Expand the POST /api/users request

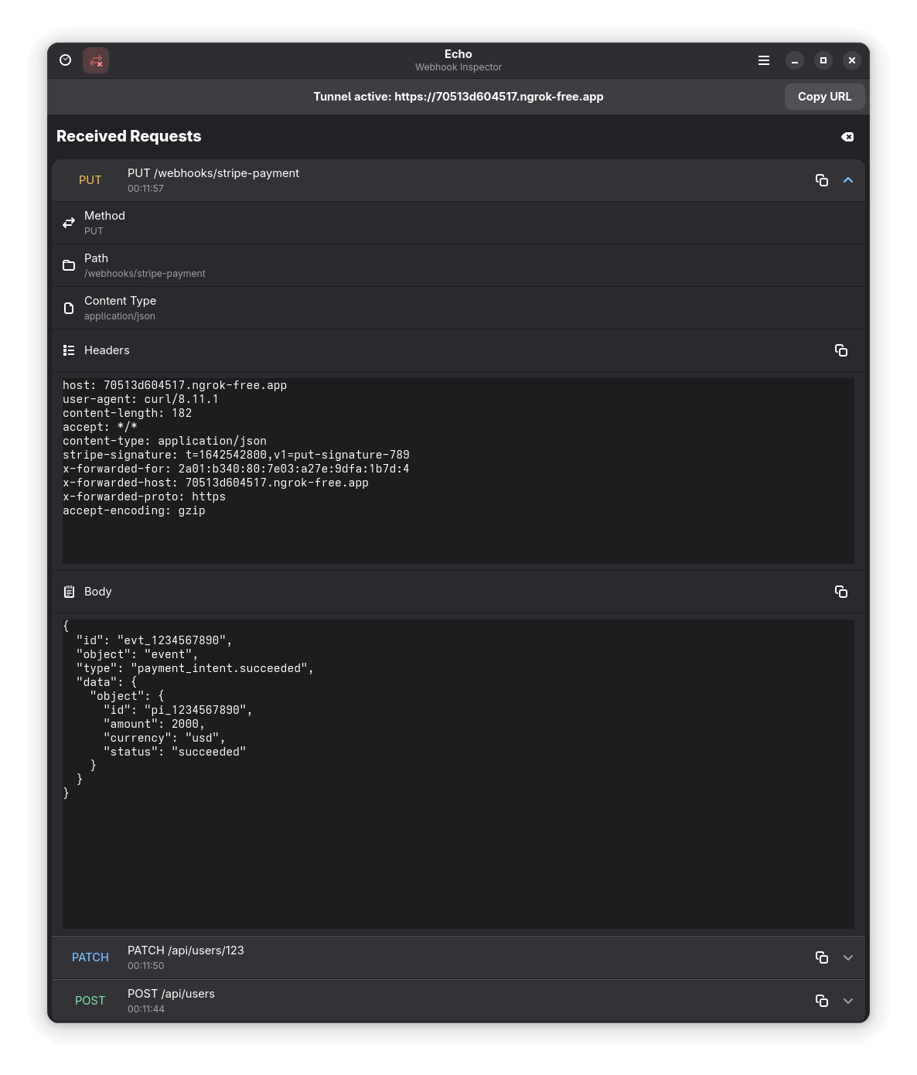tap(848, 1001)
